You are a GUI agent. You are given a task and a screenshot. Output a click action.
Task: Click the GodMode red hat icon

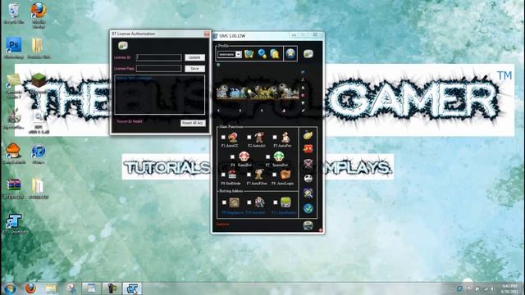[x=232, y=175]
